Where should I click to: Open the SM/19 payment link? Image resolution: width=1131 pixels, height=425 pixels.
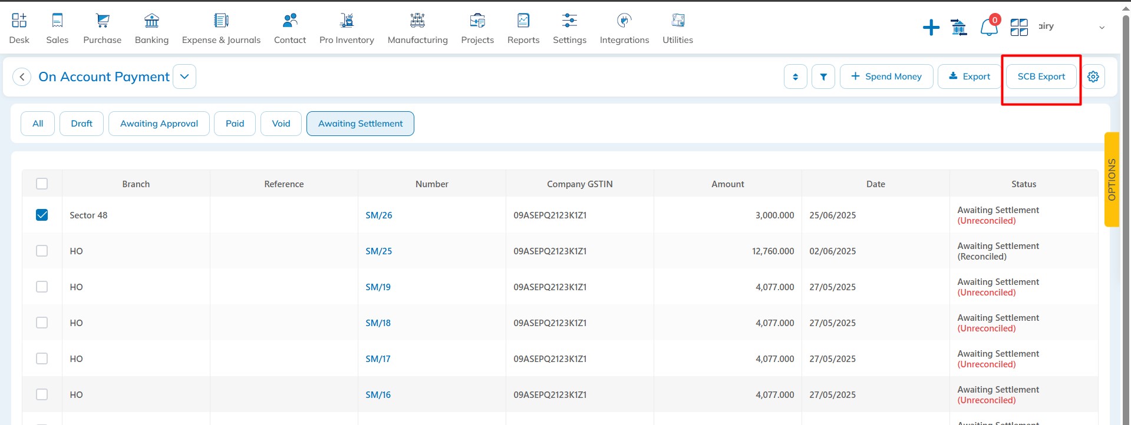pyautogui.click(x=378, y=287)
